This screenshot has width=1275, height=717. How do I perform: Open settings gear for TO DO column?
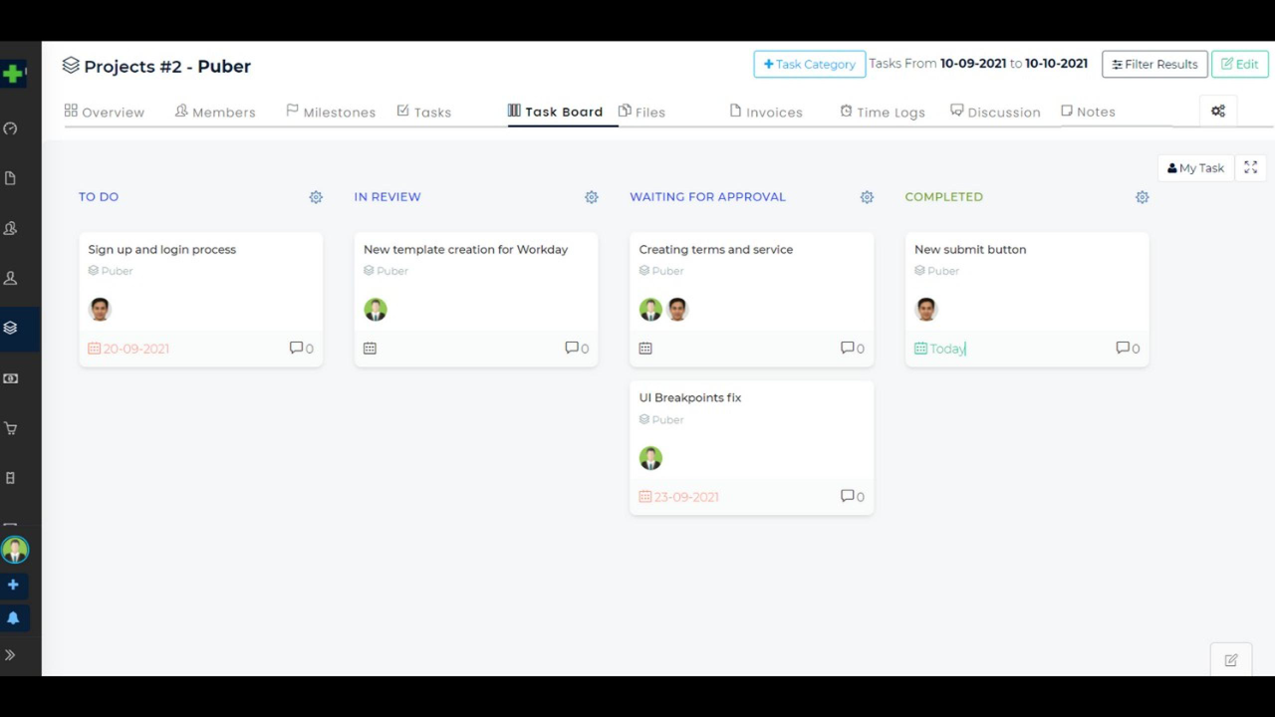coord(316,197)
